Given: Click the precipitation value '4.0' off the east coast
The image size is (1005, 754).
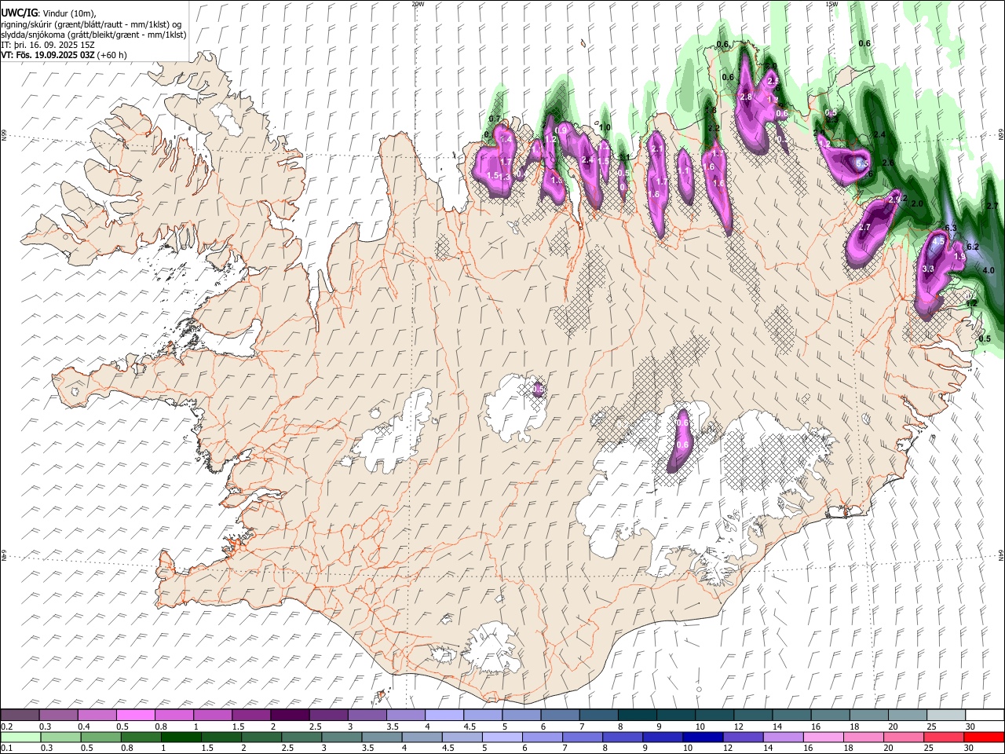Looking at the screenshot, I should pyautogui.click(x=989, y=270).
